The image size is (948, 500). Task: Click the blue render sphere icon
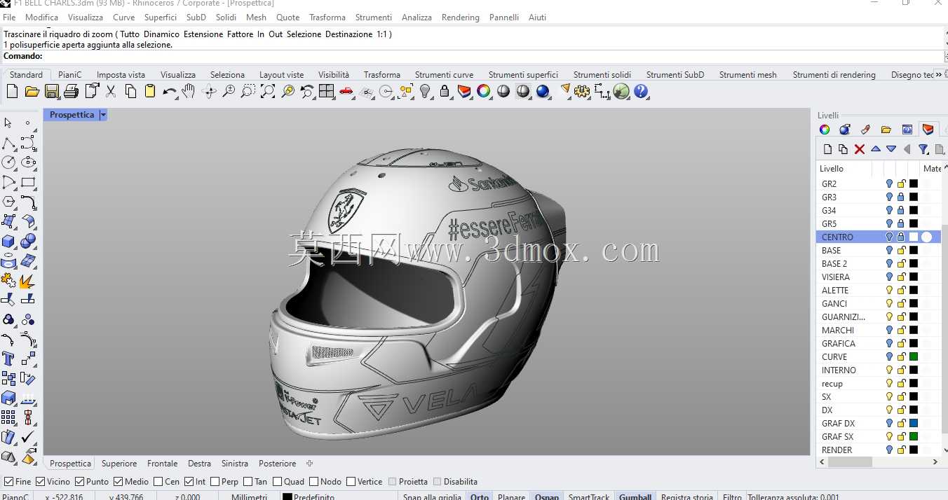click(543, 91)
